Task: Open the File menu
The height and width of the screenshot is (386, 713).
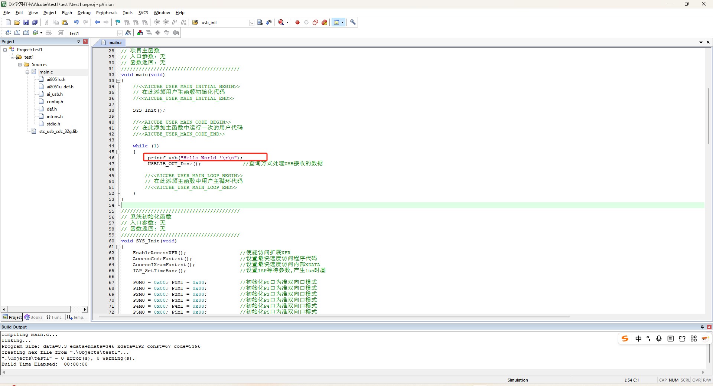Action: 7,13
